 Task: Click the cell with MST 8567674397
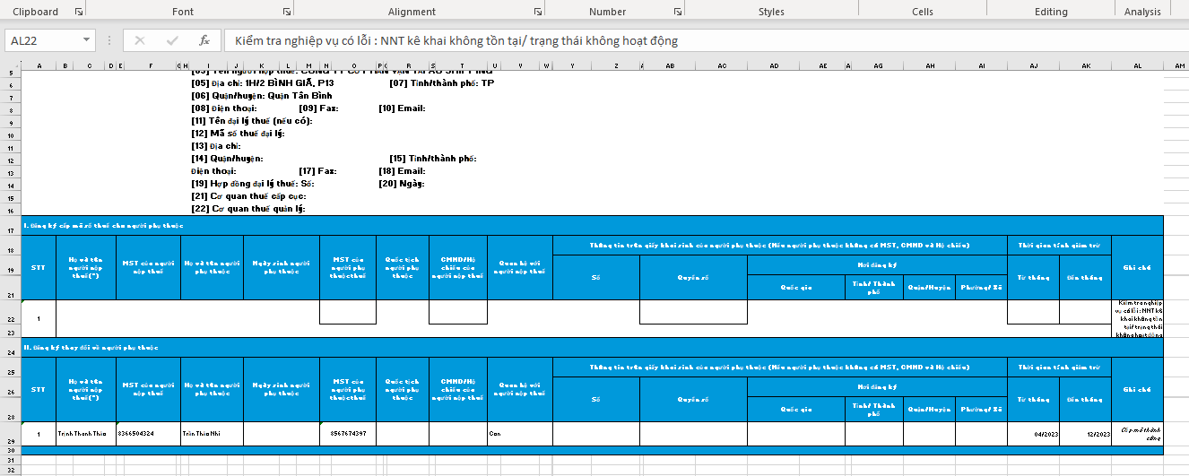point(348,434)
